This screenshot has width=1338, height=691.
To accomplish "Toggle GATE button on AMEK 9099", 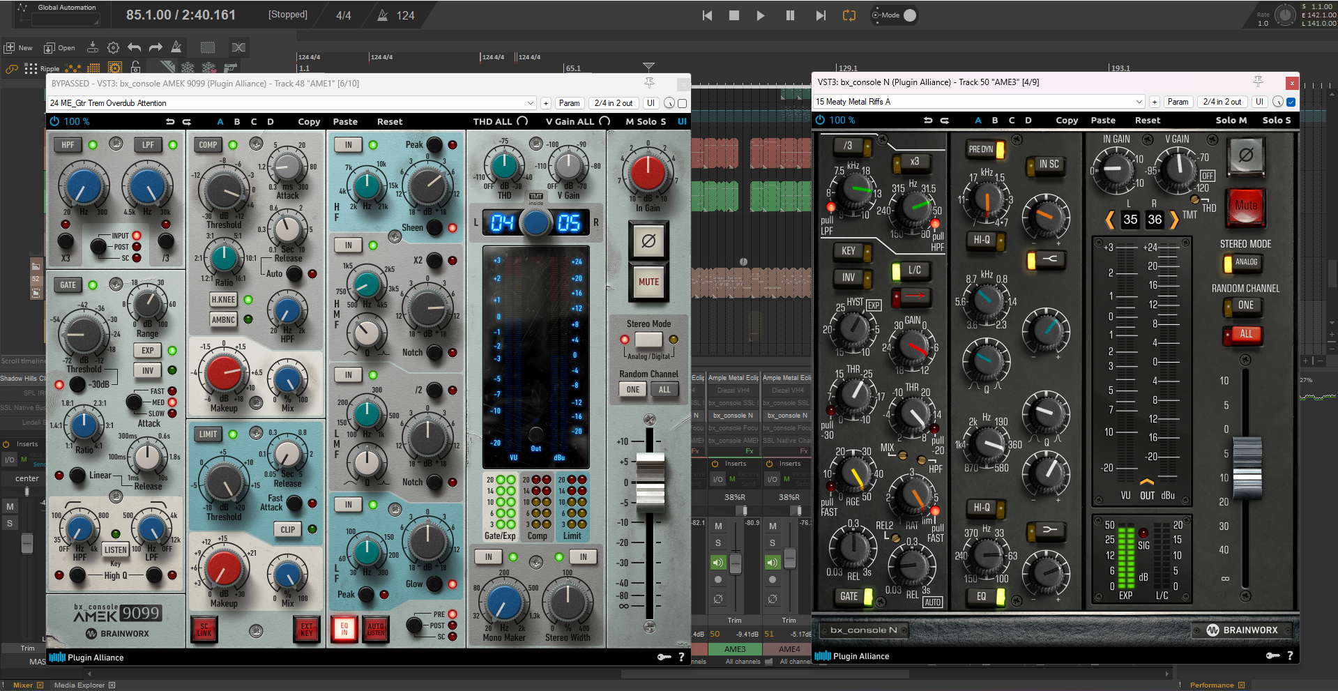I will (68, 285).
